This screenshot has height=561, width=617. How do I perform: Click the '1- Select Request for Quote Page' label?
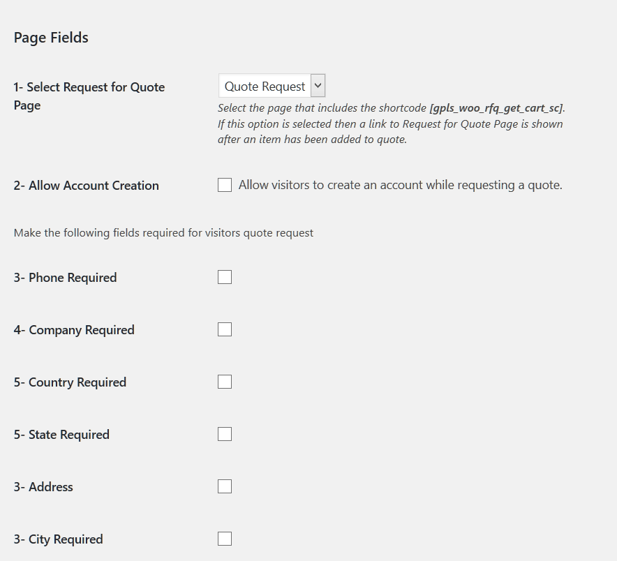point(89,96)
